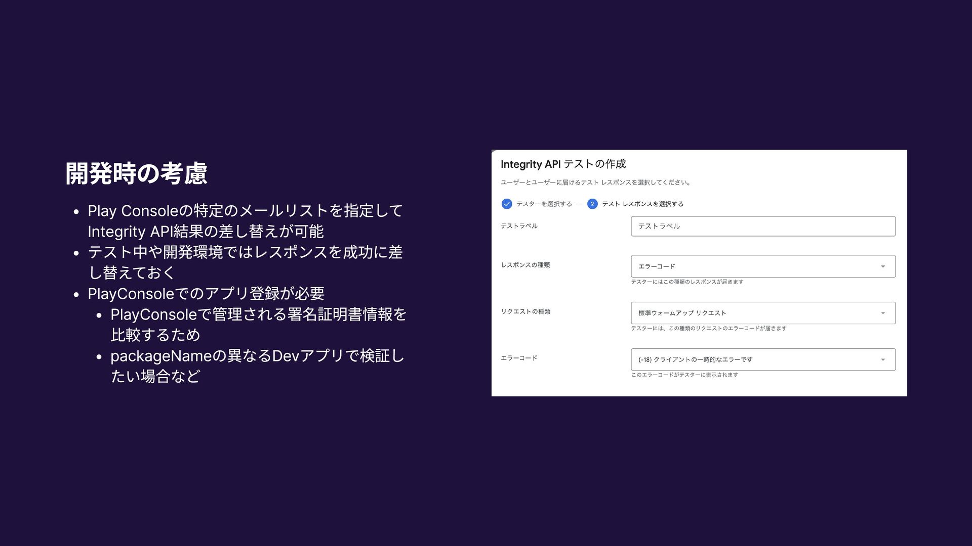Image resolution: width=972 pixels, height=546 pixels.
Task: Click the arrow icon on リクエストの種類 dropdown
Action: coord(883,313)
